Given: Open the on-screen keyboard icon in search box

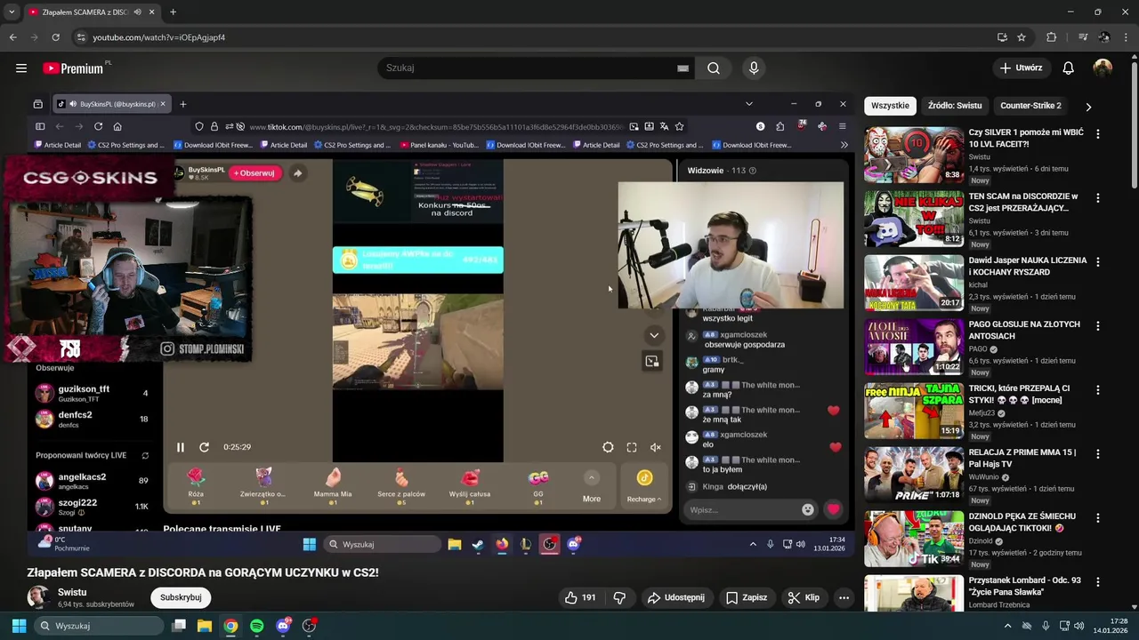Looking at the screenshot, I should tap(683, 68).
